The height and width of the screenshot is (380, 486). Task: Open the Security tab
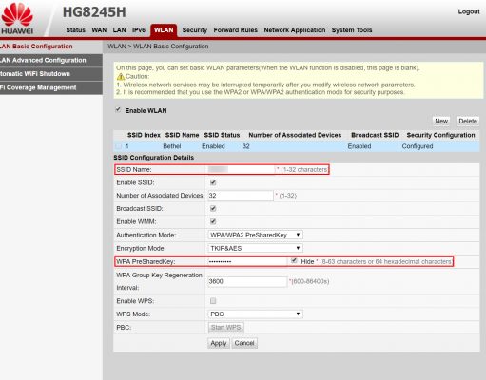pyautogui.click(x=194, y=30)
